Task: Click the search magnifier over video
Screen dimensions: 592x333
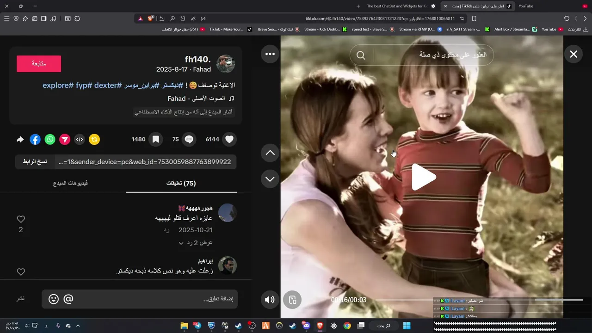Action: pyautogui.click(x=361, y=55)
